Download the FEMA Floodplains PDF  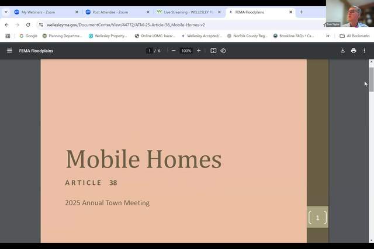pyautogui.click(x=343, y=51)
